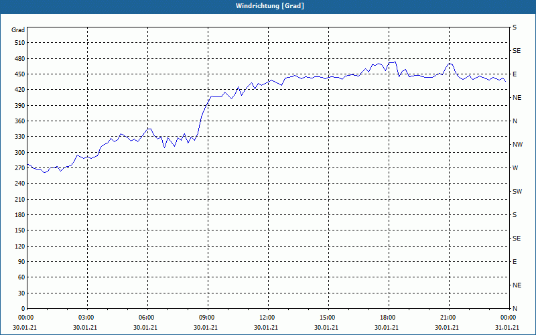Screen dimensions: 536x335
Task: Select the 09:00 time axis label
Action: click(x=206, y=318)
